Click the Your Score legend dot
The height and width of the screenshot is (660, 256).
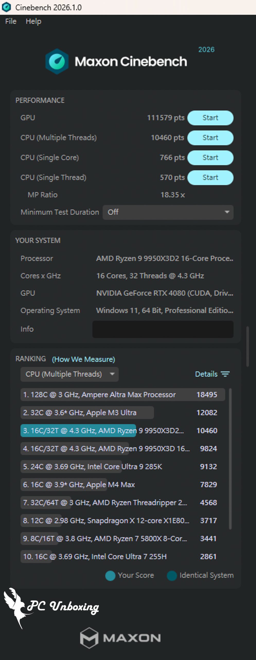[110, 576]
